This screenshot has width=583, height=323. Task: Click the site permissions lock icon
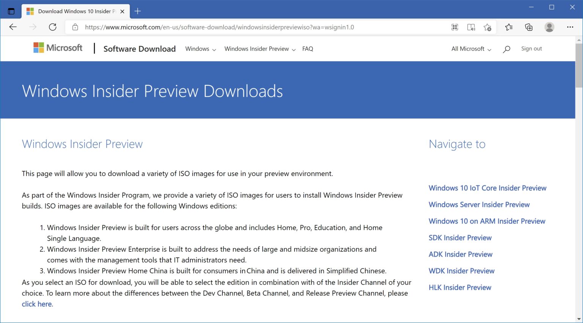tap(75, 27)
